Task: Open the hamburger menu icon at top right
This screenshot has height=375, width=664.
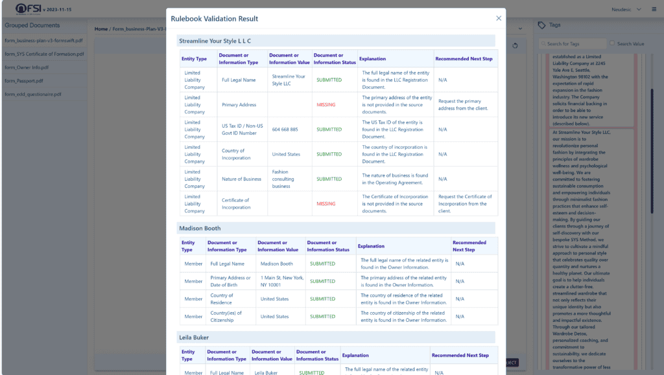Action: coord(654,9)
